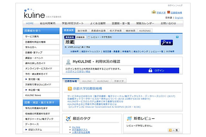This screenshot has width=206, height=137.
Task: Open the 図書館・室一覧 menu item
Action: [x=121, y=23]
